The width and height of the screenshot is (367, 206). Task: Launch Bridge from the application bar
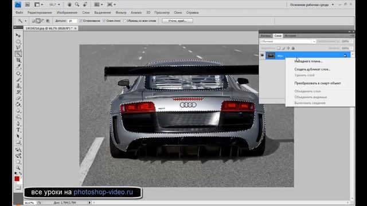pyautogui.click(x=28, y=5)
